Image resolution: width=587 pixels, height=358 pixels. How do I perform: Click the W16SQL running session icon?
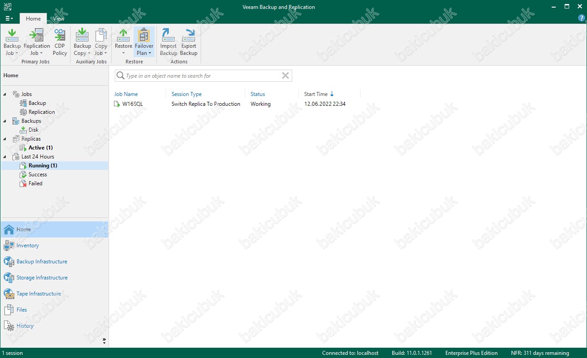(117, 104)
